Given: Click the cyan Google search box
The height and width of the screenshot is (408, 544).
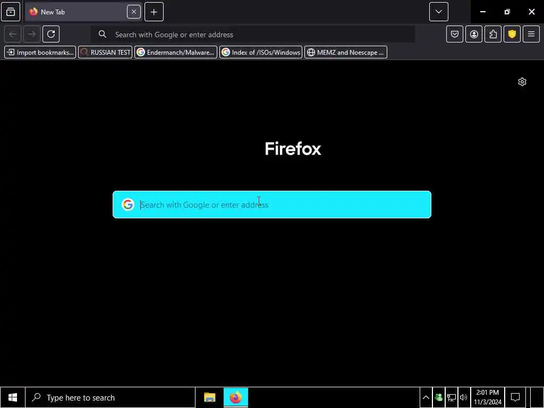Looking at the screenshot, I should tap(272, 205).
